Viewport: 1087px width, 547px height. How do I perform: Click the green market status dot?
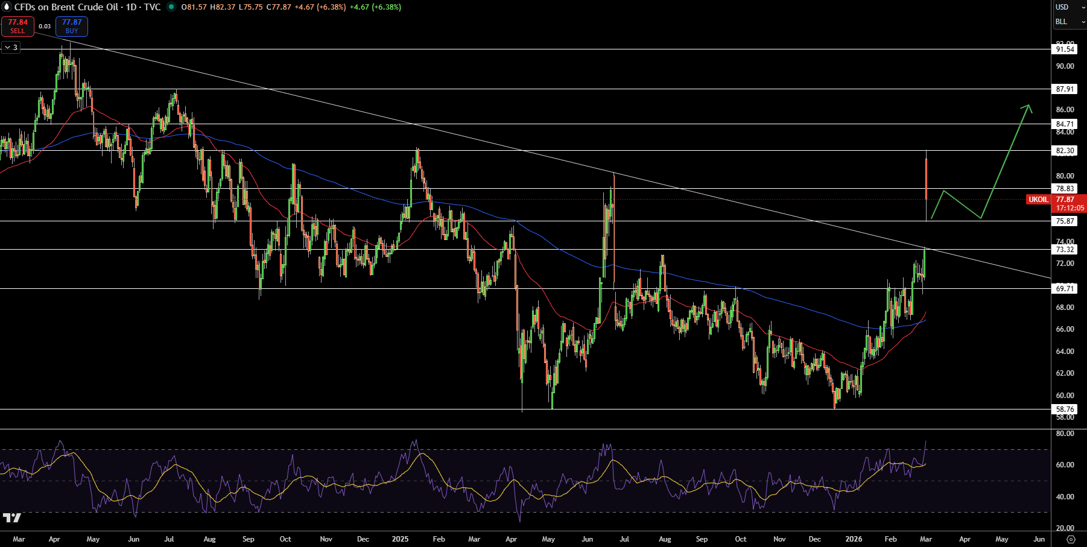point(171,7)
